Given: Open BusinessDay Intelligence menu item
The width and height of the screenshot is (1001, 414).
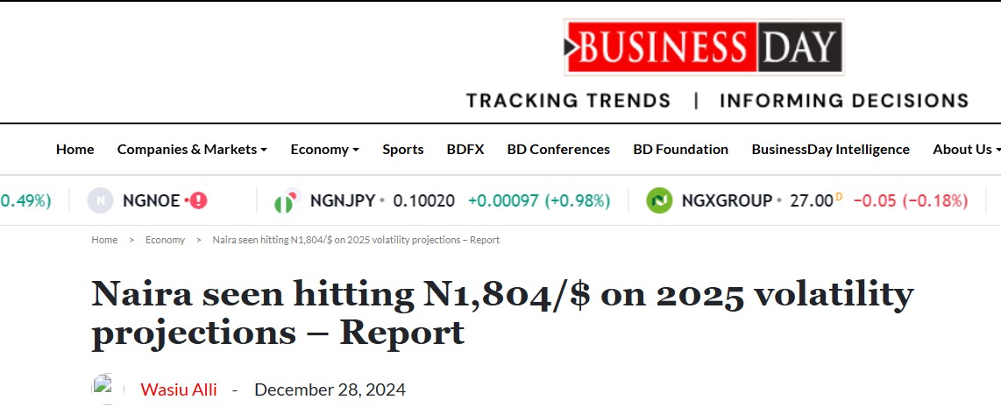Looking at the screenshot, I should coord(830,150).
